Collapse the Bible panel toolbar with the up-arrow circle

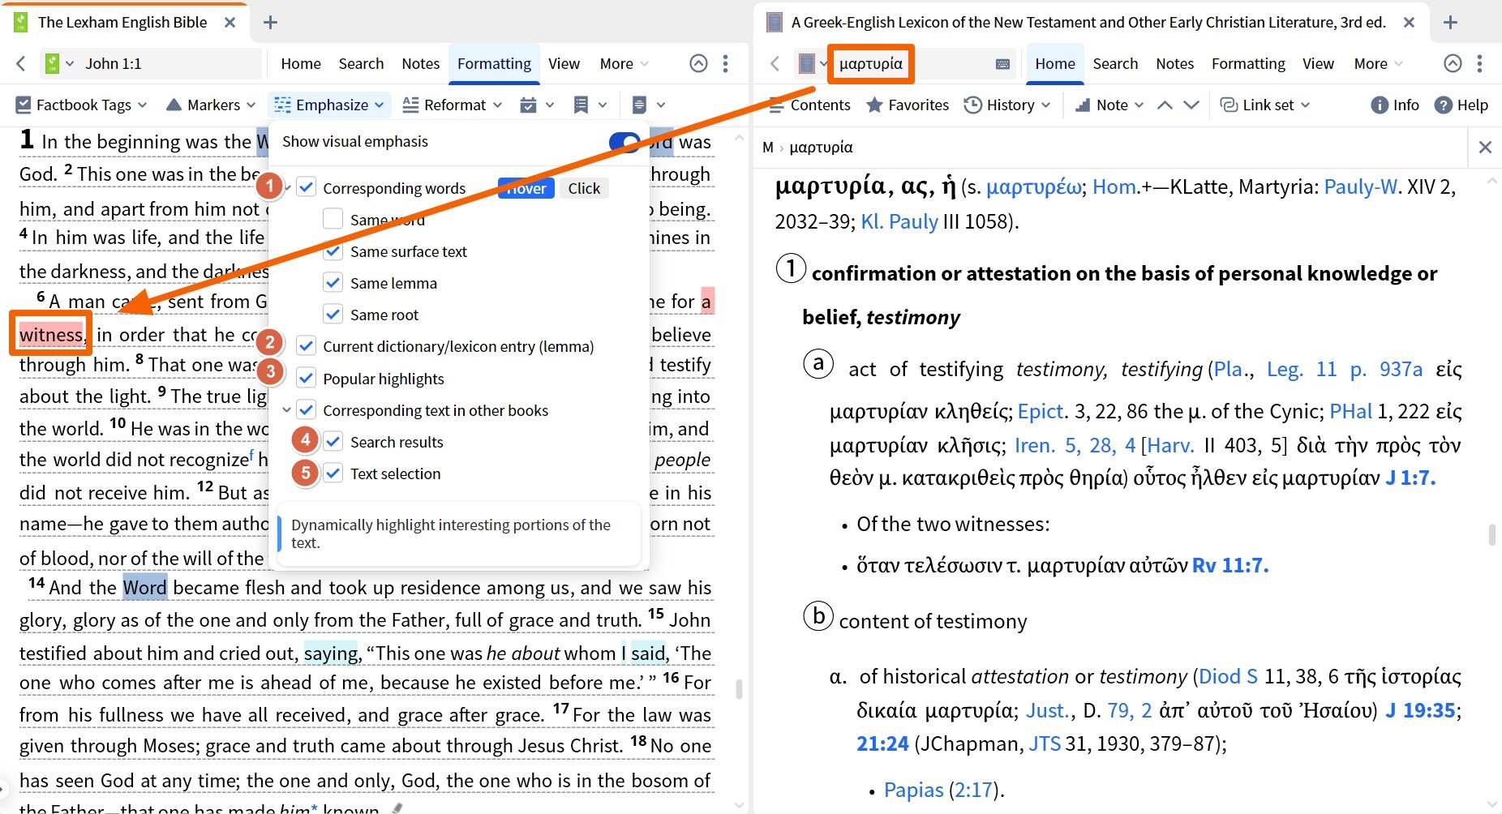[x=698, y=63]
